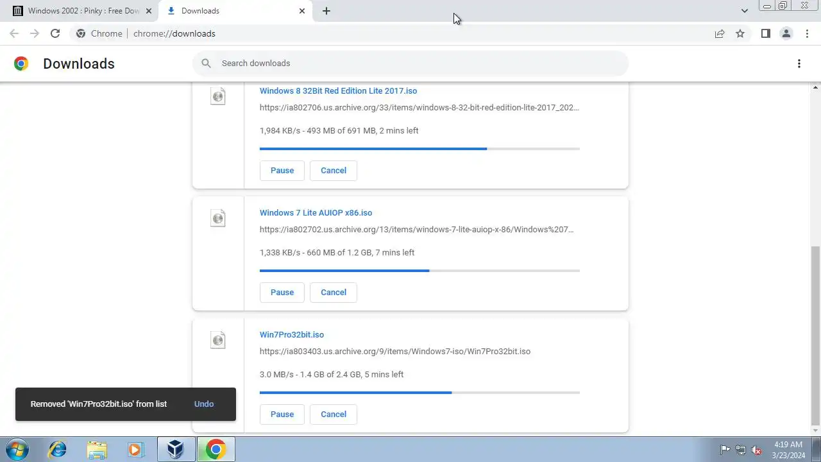This screenshot has width=821, height=462.
Task: Reload the Downloads page
Action: point(55,33)
